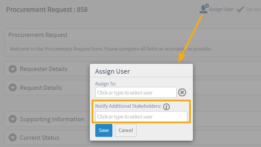The height and width of the screenshot is (147, 261).
Task: Open the Assign User text link
Action: tap(221, 9)
